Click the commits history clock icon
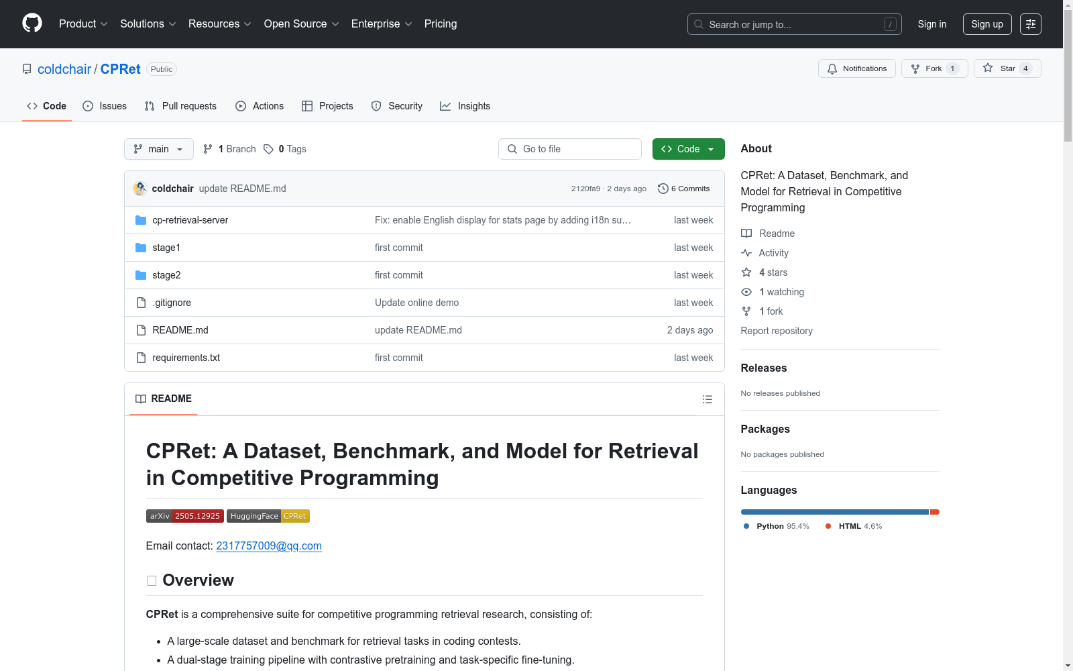Viewport: 1073px width, 671px height. [x=663, y=189]
